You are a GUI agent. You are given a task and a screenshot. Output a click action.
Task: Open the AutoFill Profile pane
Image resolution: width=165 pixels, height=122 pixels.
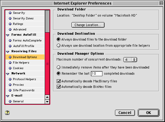click(x=25, y=46)
